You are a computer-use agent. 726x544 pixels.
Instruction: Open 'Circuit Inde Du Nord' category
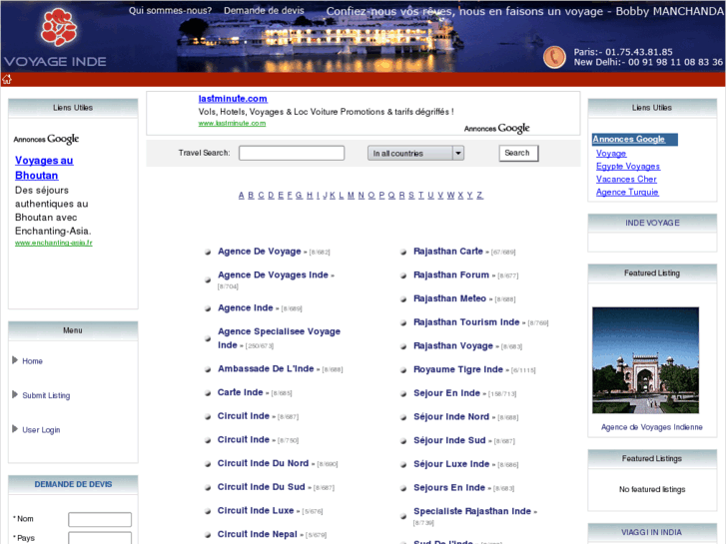pyautogui.click(x=263, y=463)
